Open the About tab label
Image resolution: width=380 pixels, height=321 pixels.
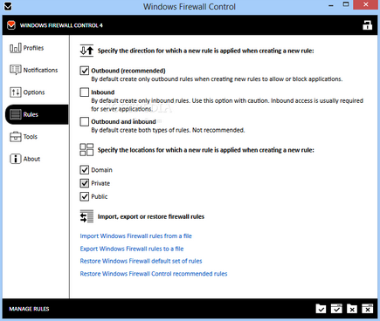[x=31, y=159]
